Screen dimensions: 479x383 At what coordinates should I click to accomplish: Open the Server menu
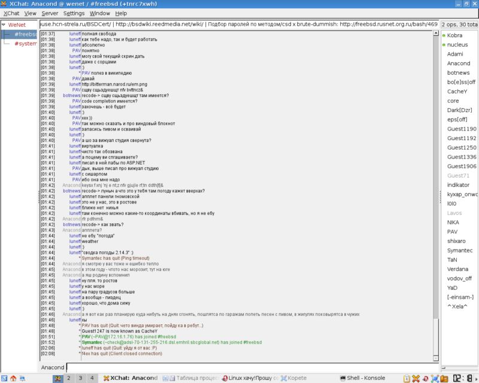[x=50, y=13]
